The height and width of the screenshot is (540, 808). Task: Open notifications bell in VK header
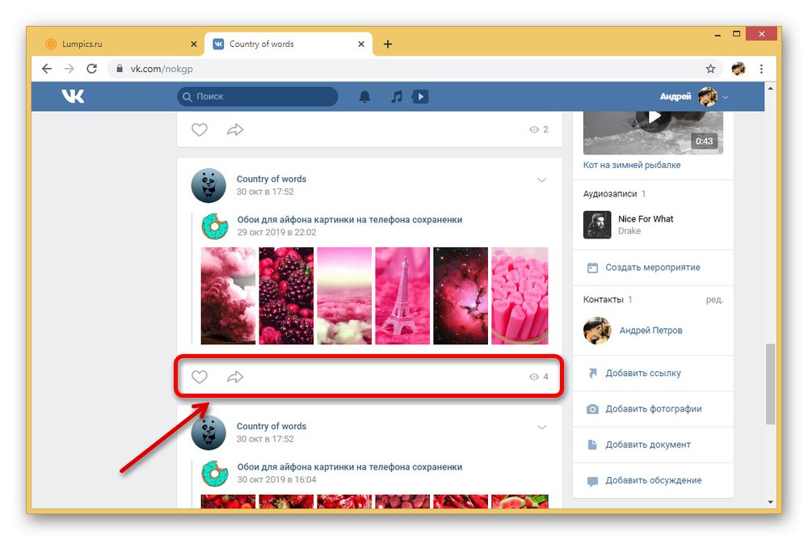pos(365,96)
